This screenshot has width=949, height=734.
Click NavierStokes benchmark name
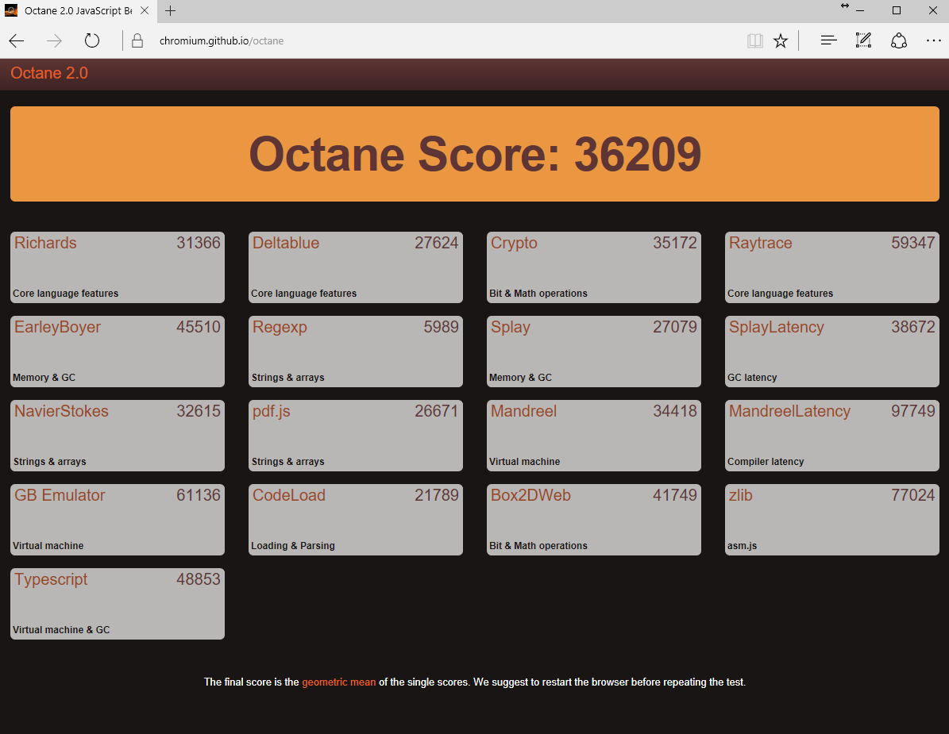(x=61, y=411)
